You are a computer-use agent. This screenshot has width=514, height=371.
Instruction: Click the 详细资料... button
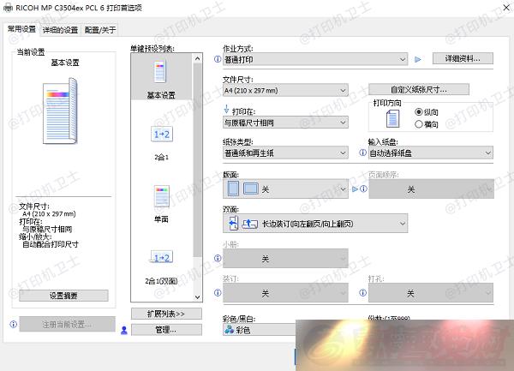(x=463, y=58)
